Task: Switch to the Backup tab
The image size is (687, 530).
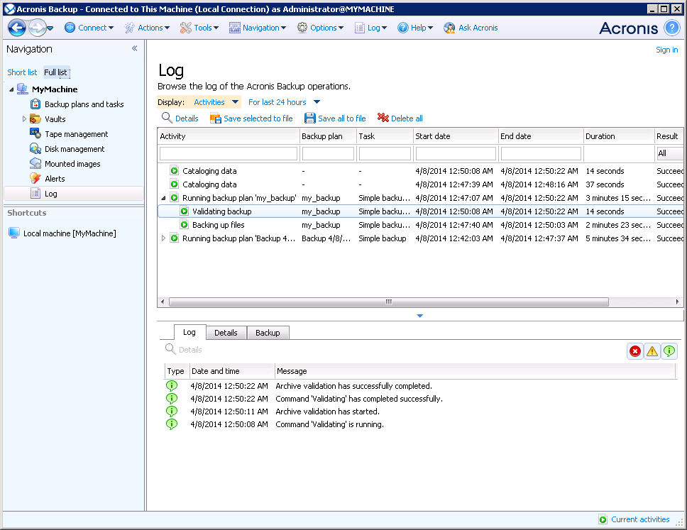Action: pos(268,333)
